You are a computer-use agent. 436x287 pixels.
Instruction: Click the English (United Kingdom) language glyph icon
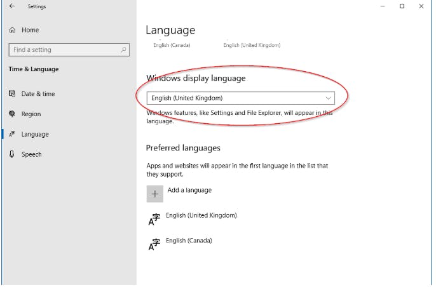[154, 220]
